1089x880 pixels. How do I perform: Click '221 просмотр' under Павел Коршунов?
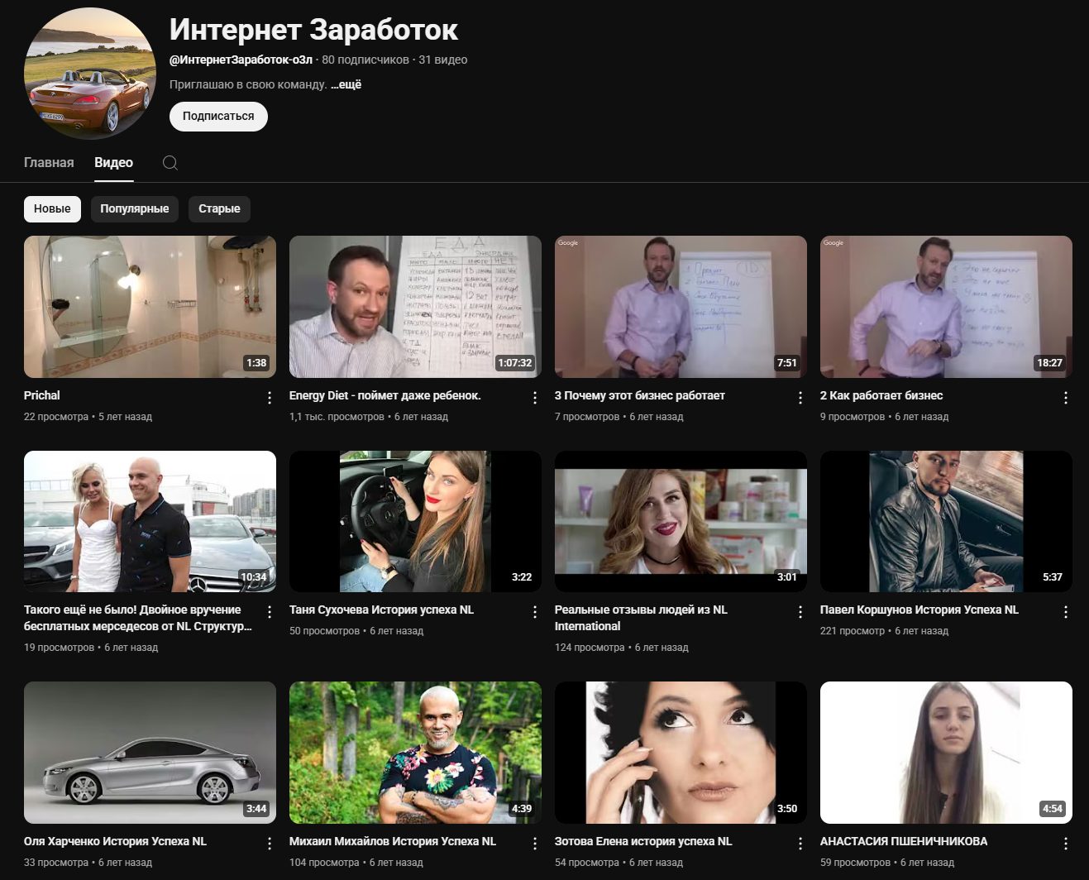tap(853, 631)
